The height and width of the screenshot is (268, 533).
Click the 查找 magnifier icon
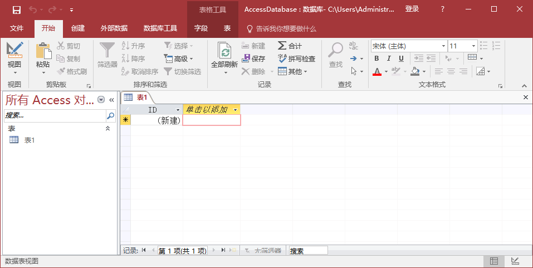click(x=335, y=51)
